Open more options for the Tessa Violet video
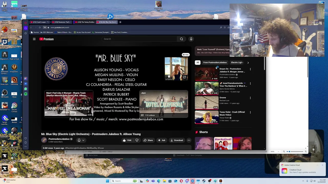328x184 pixels. point(250,112)
